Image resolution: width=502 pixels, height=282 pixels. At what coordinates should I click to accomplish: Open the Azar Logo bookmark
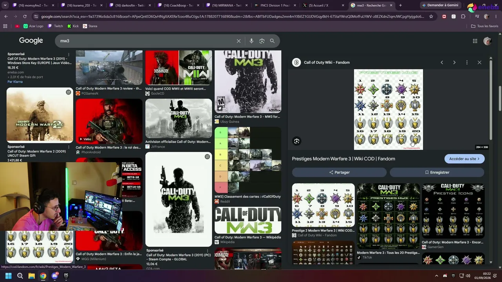(x=33, y=26)
